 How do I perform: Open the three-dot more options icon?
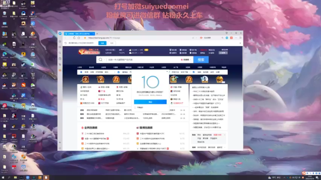point(236,38)
